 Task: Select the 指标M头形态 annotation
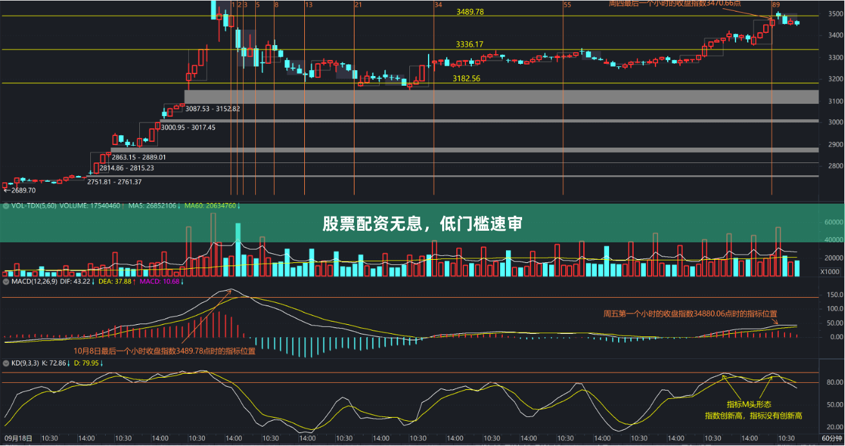pyautogui.click(x=749, y=405)
